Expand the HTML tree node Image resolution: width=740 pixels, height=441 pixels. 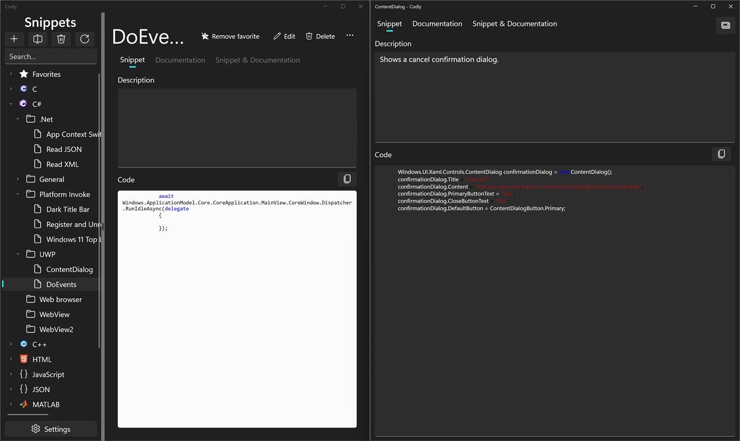(11, 359)
